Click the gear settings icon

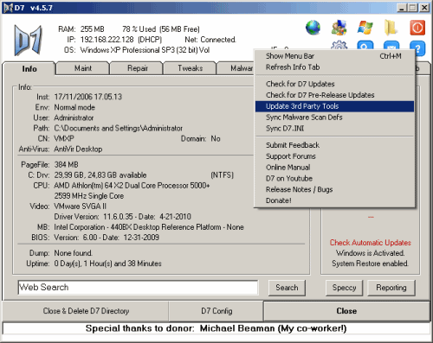pyautogui.click(x=339, y=45)
